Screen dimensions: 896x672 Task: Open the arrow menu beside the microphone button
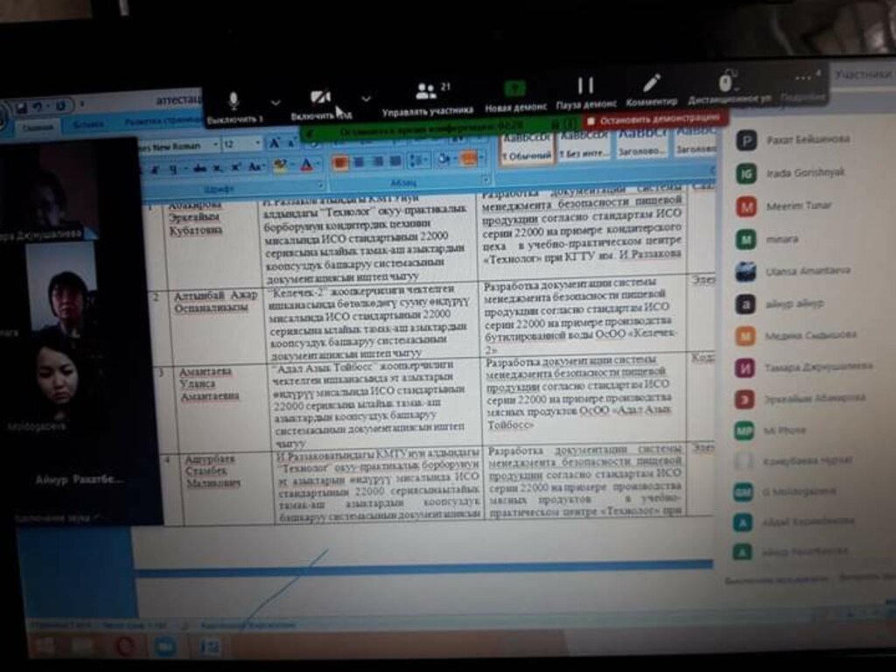click(x=276, y=103)
